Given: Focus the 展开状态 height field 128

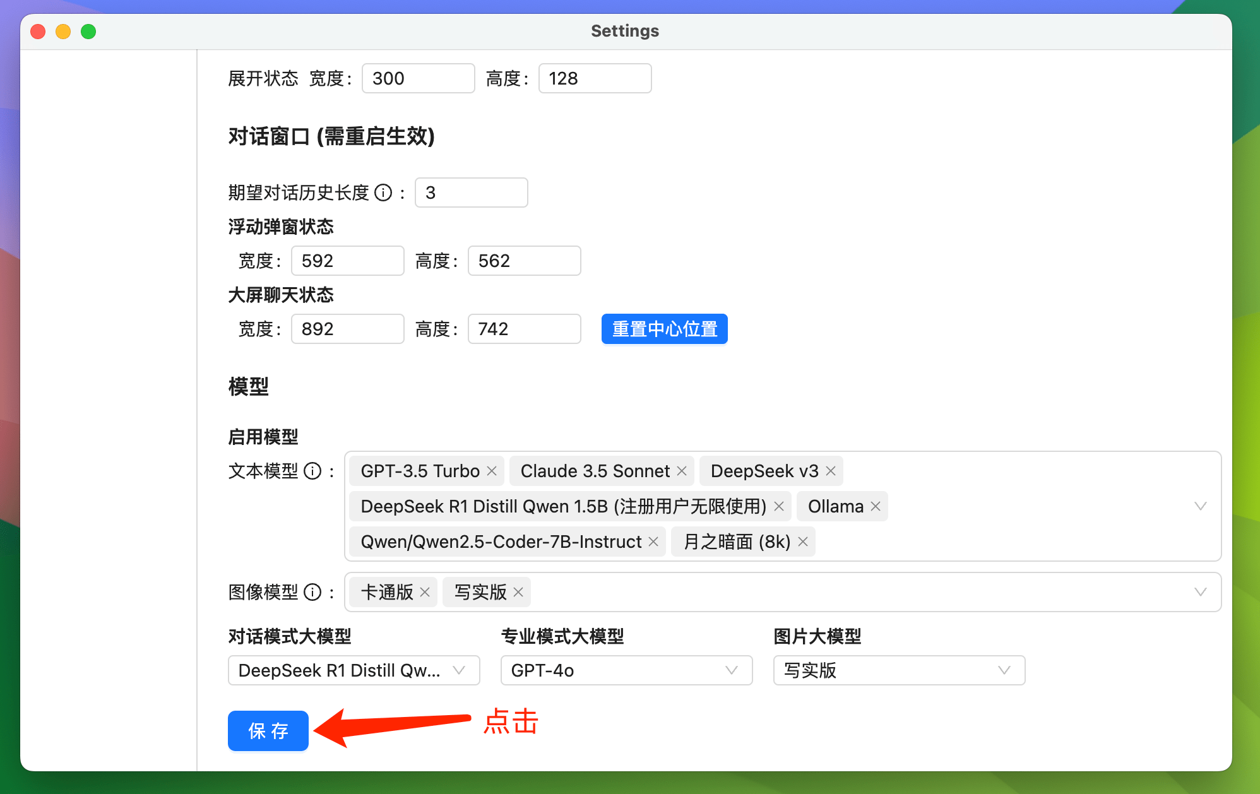Looking at the screenshot, I should coord(595,78).
